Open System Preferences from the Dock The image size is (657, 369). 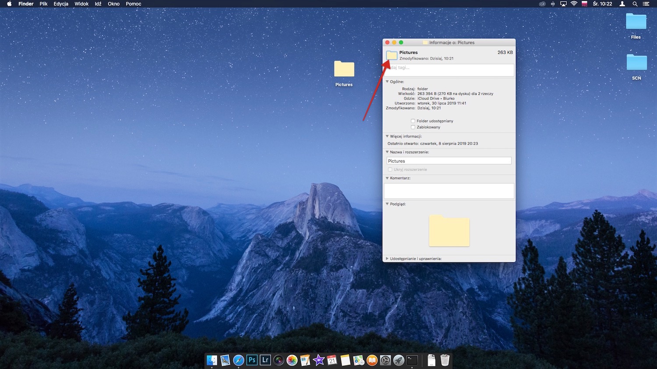coord(385,360)
